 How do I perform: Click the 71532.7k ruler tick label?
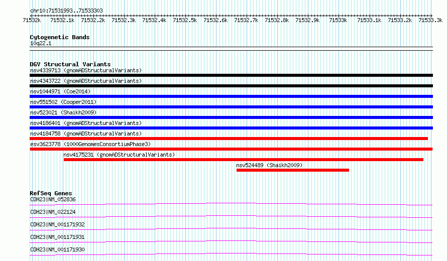pos(246,20)
